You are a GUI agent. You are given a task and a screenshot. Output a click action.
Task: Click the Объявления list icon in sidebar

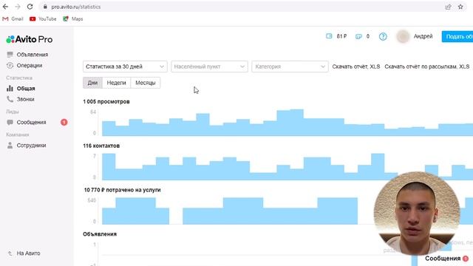10,55
